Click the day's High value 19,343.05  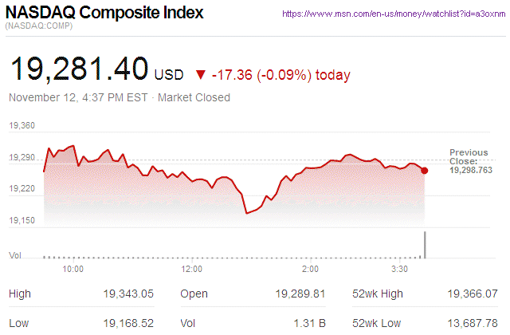tap(127, 294)
